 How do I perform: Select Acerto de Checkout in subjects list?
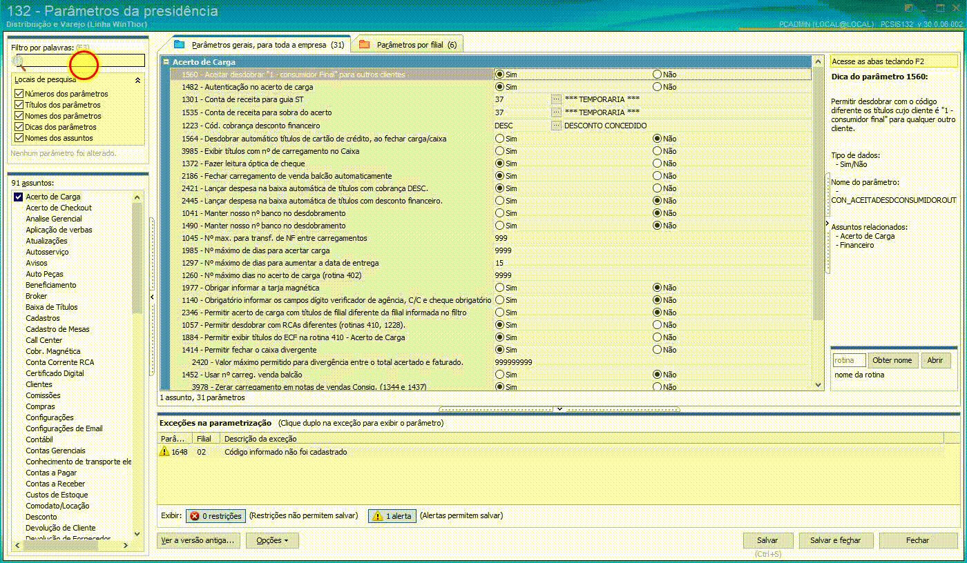point(59,208)
